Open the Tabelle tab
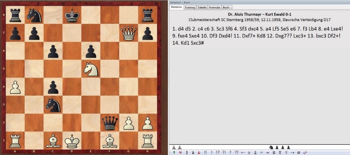 [x=202, y=7]
